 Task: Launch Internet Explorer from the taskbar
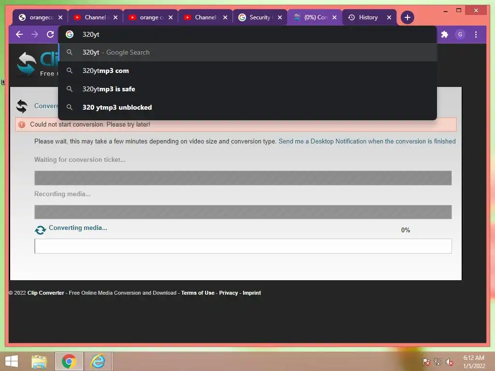point(98,361)
